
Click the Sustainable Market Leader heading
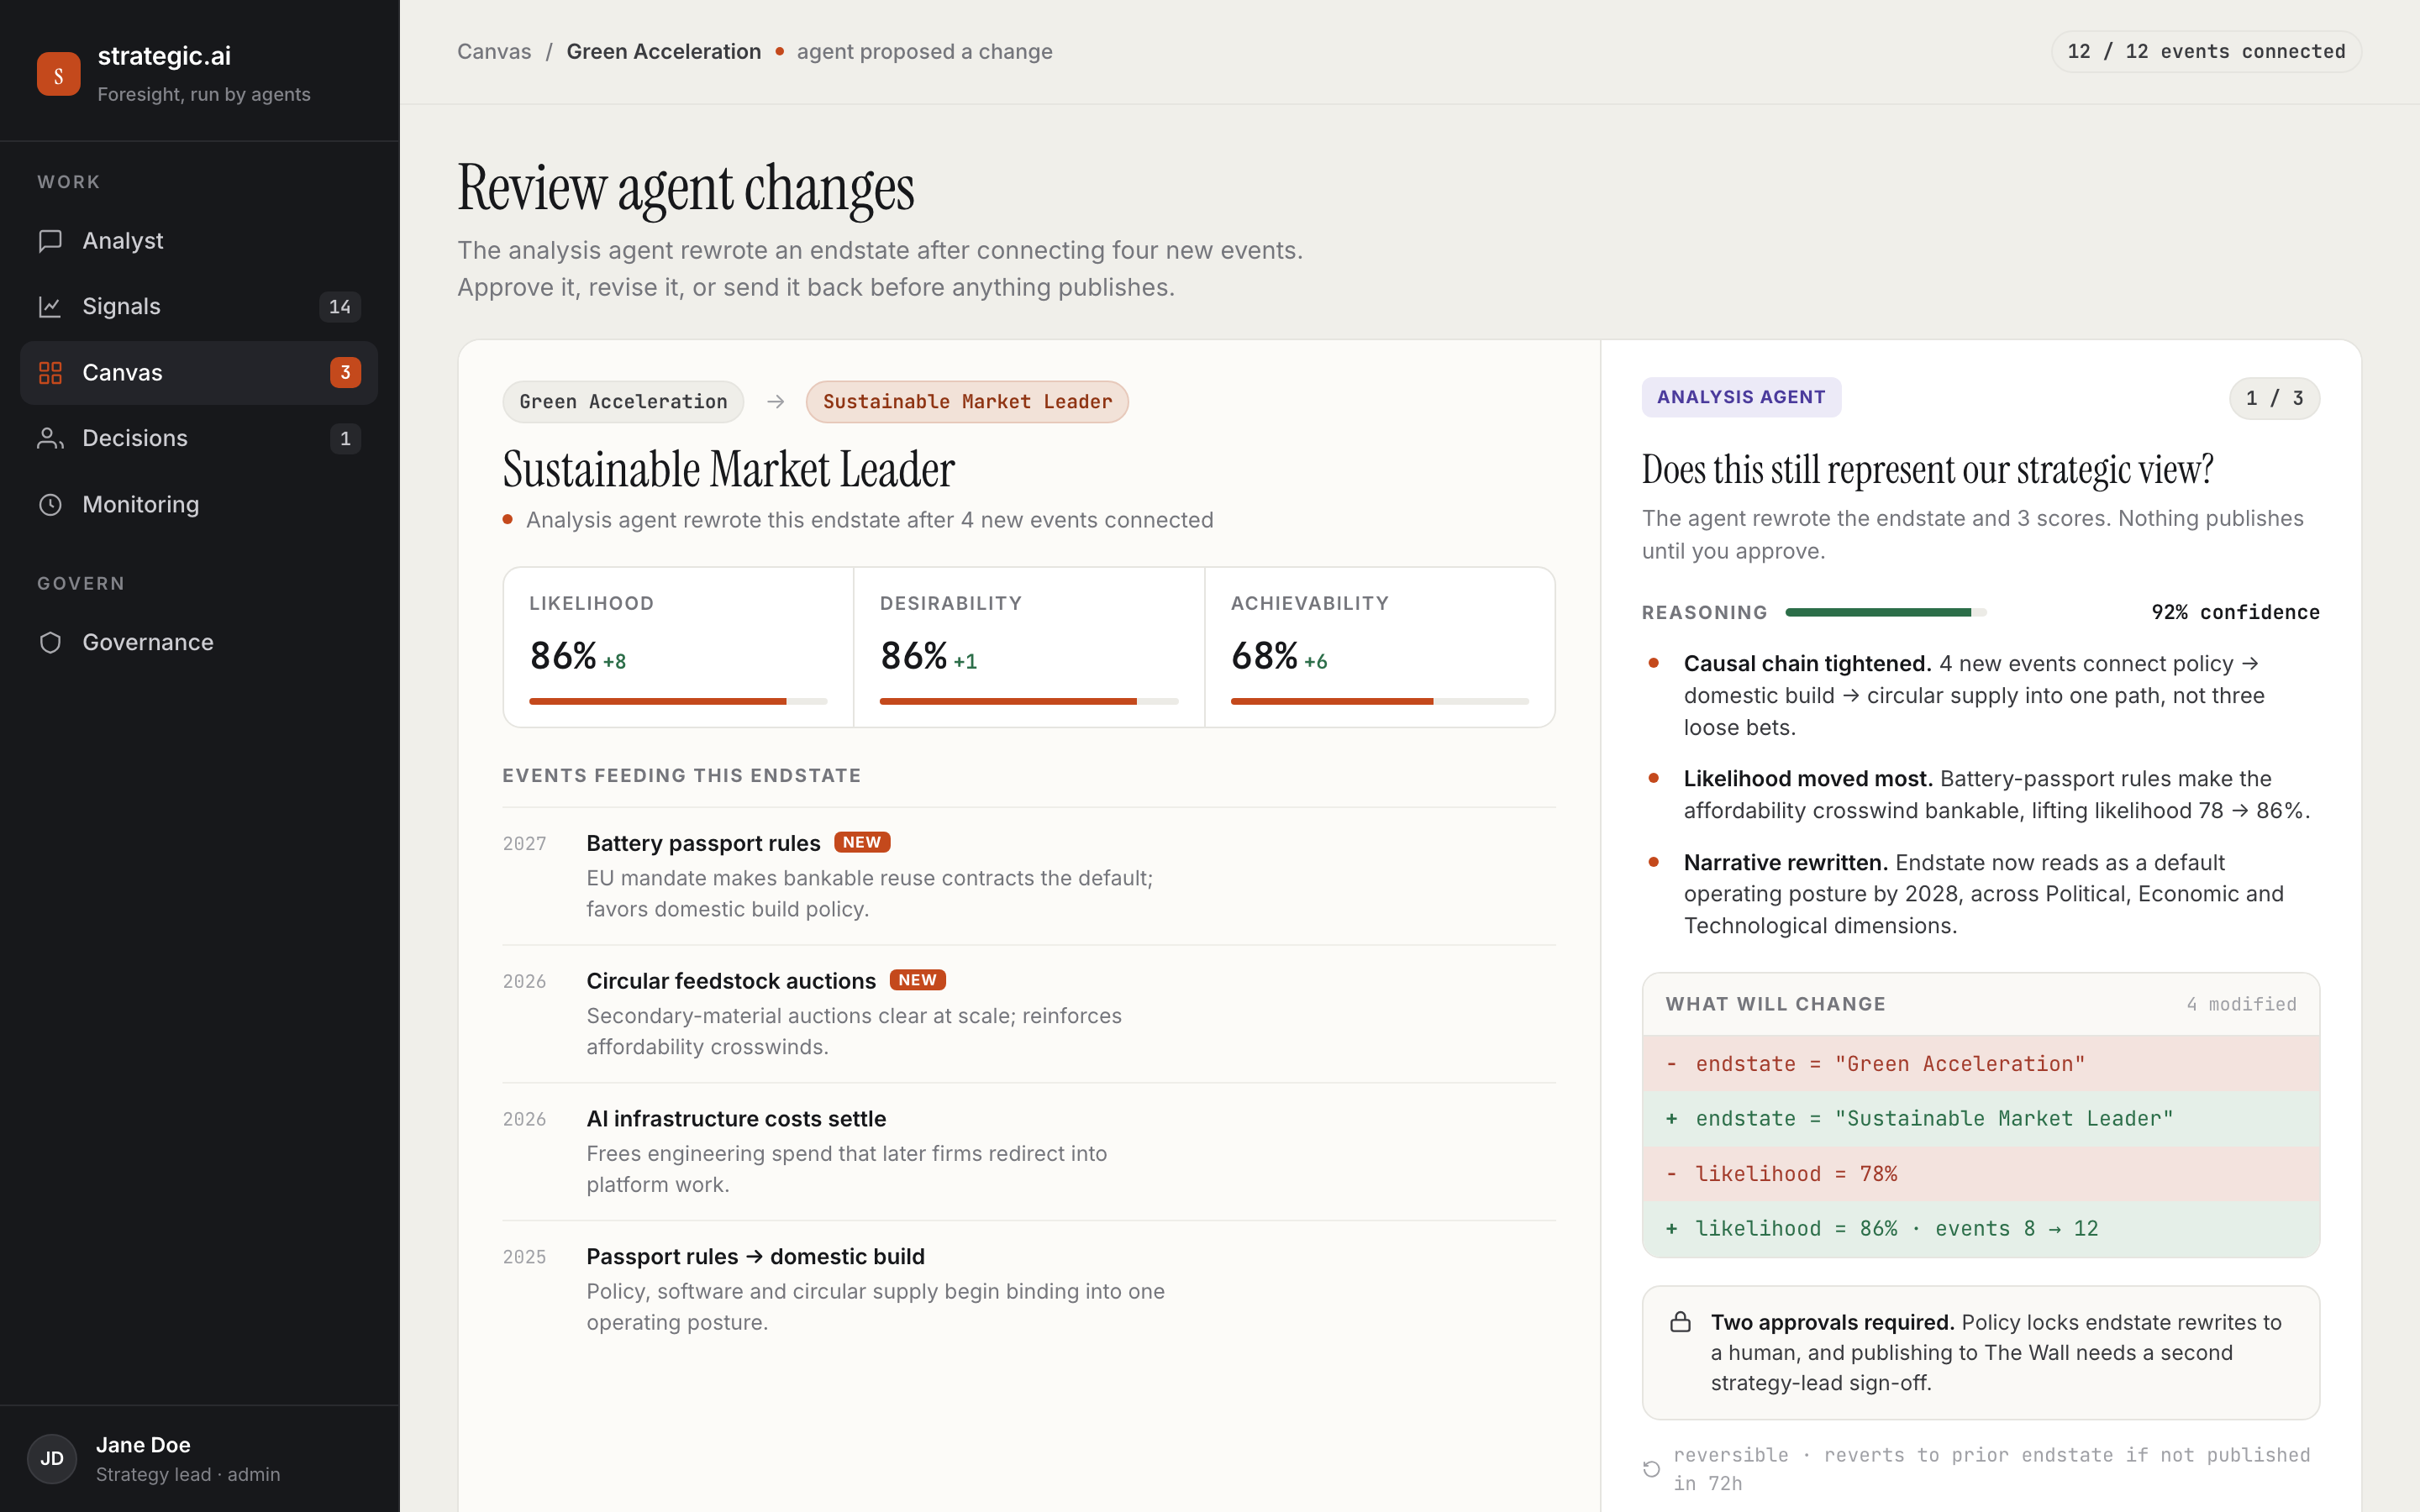click(728, 470)
